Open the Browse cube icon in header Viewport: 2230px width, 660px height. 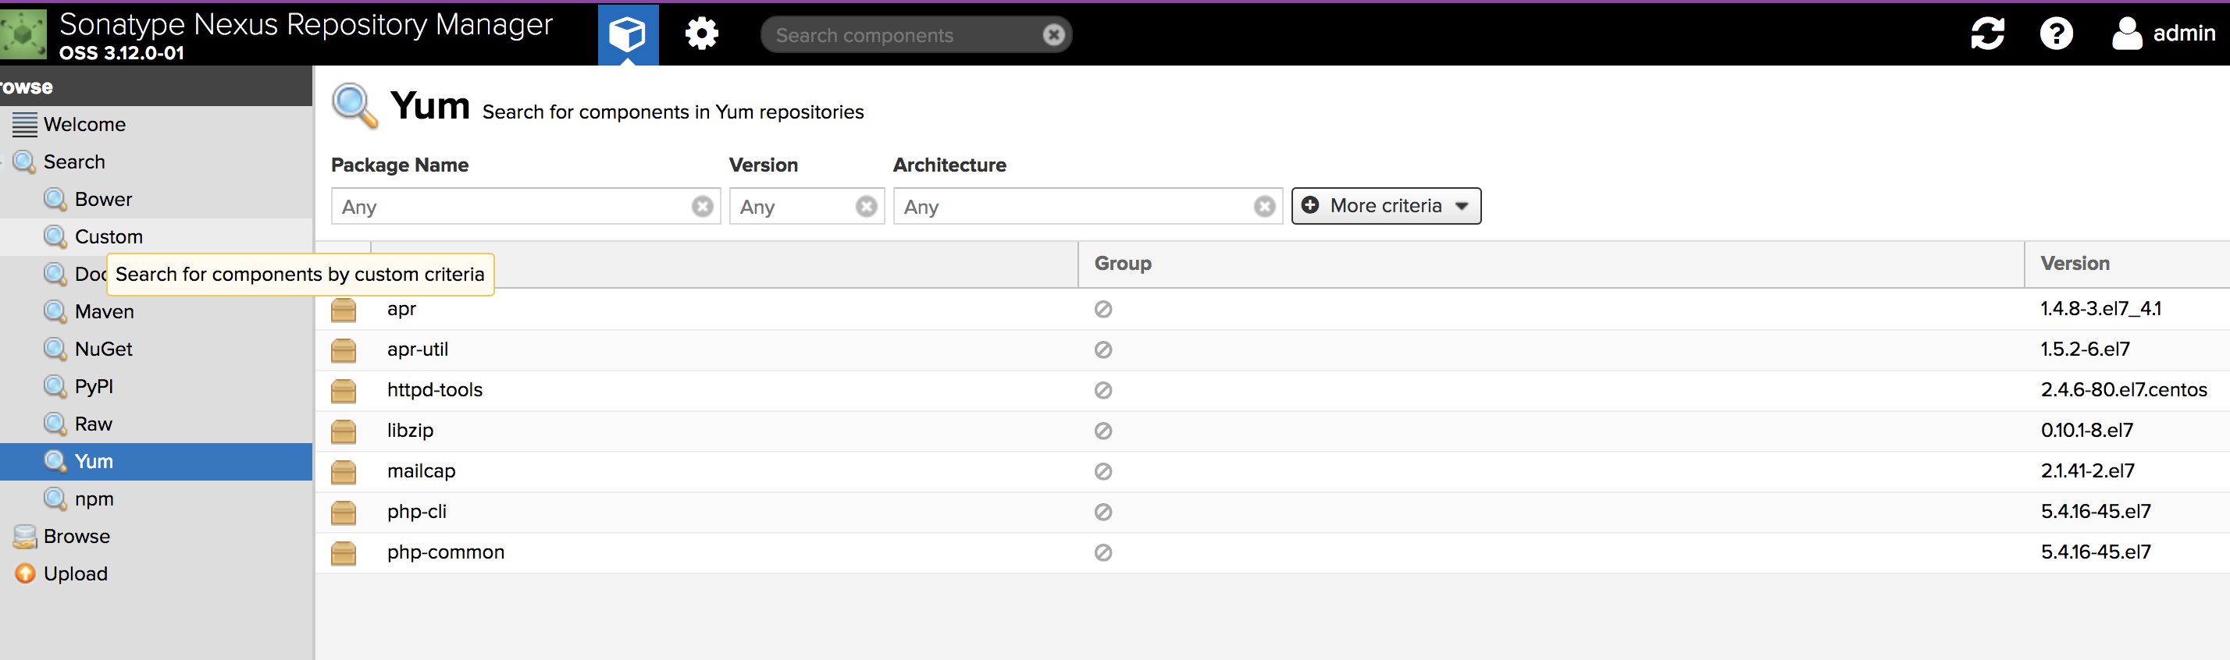[628, 34]
